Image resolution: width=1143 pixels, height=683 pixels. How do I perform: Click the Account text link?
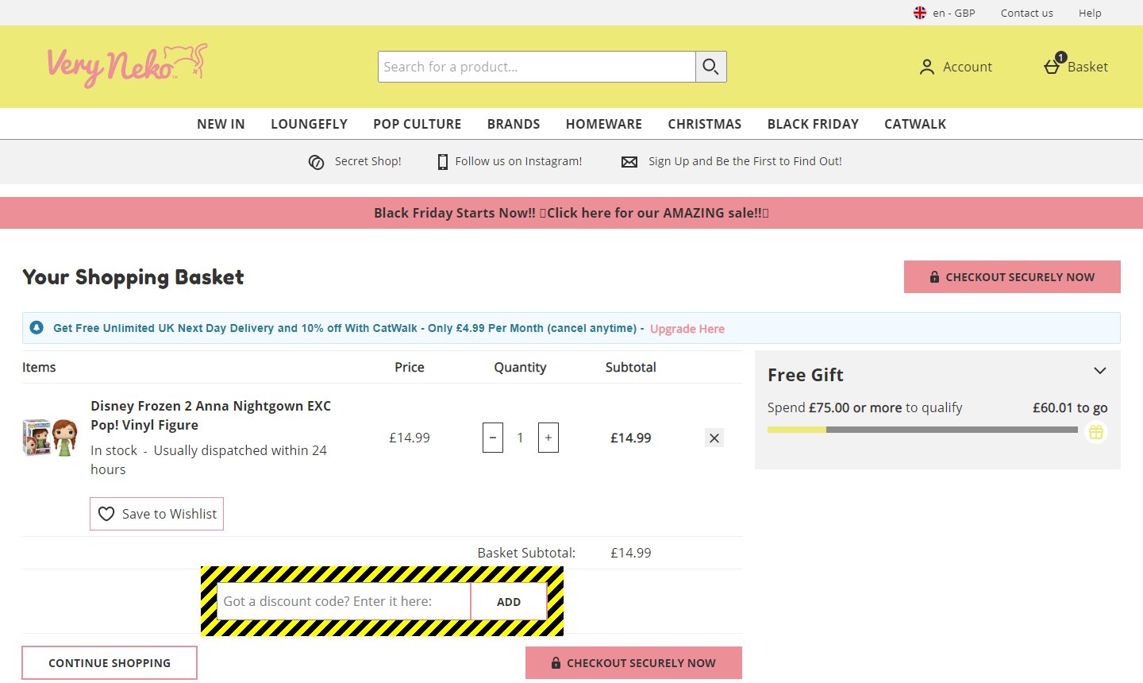[968, 67]
